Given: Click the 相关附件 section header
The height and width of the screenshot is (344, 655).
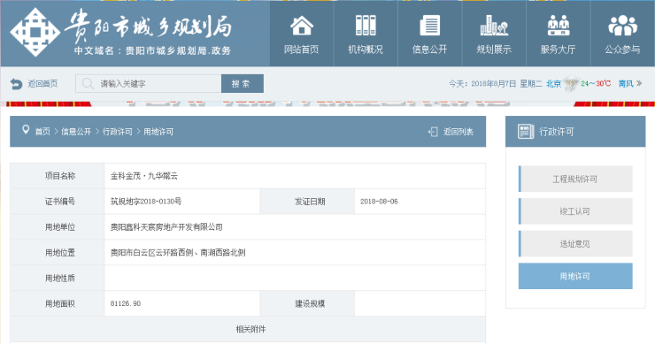Looking at the screenshot, I should click(x=248, y=329).
